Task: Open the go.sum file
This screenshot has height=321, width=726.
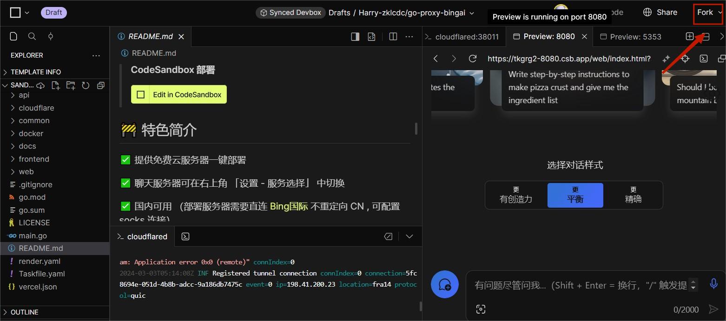Action: [55, 210]
